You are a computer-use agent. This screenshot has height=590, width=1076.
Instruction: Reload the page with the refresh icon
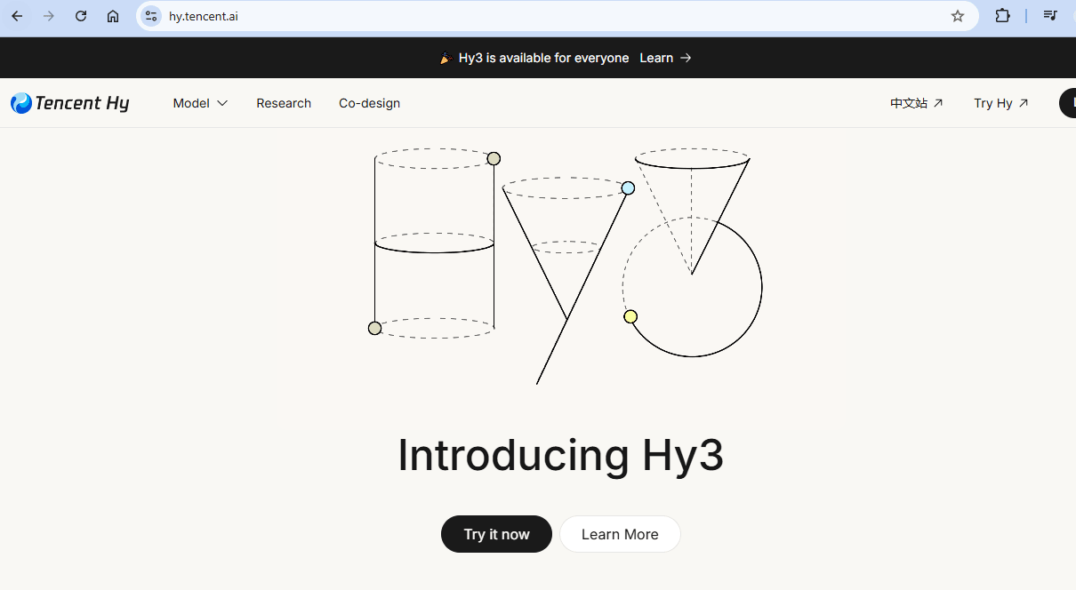click(81, 16)
